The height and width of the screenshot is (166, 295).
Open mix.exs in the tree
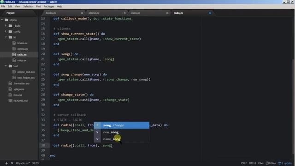pyautogui.click(x=18, y=95)
